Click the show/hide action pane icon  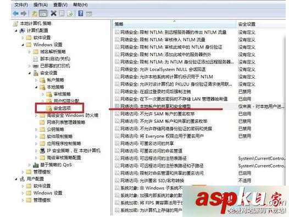tap(89, 14)
